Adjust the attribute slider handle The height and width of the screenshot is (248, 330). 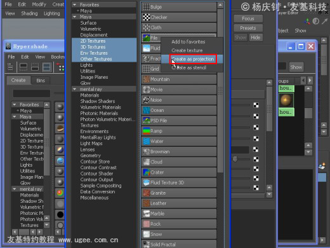pyautogui.click(x=235, y=159)
